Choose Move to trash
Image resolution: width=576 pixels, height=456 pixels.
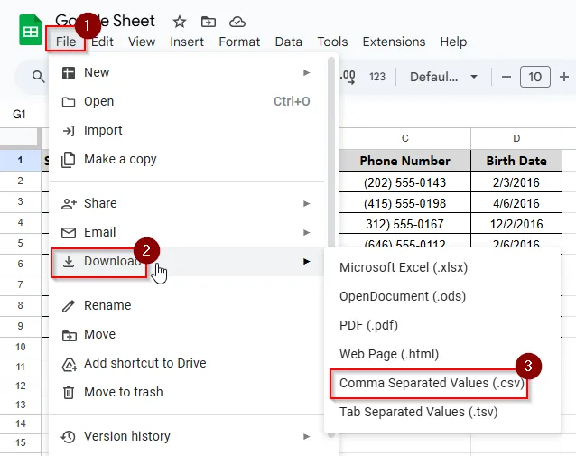(x=186, y=392)
